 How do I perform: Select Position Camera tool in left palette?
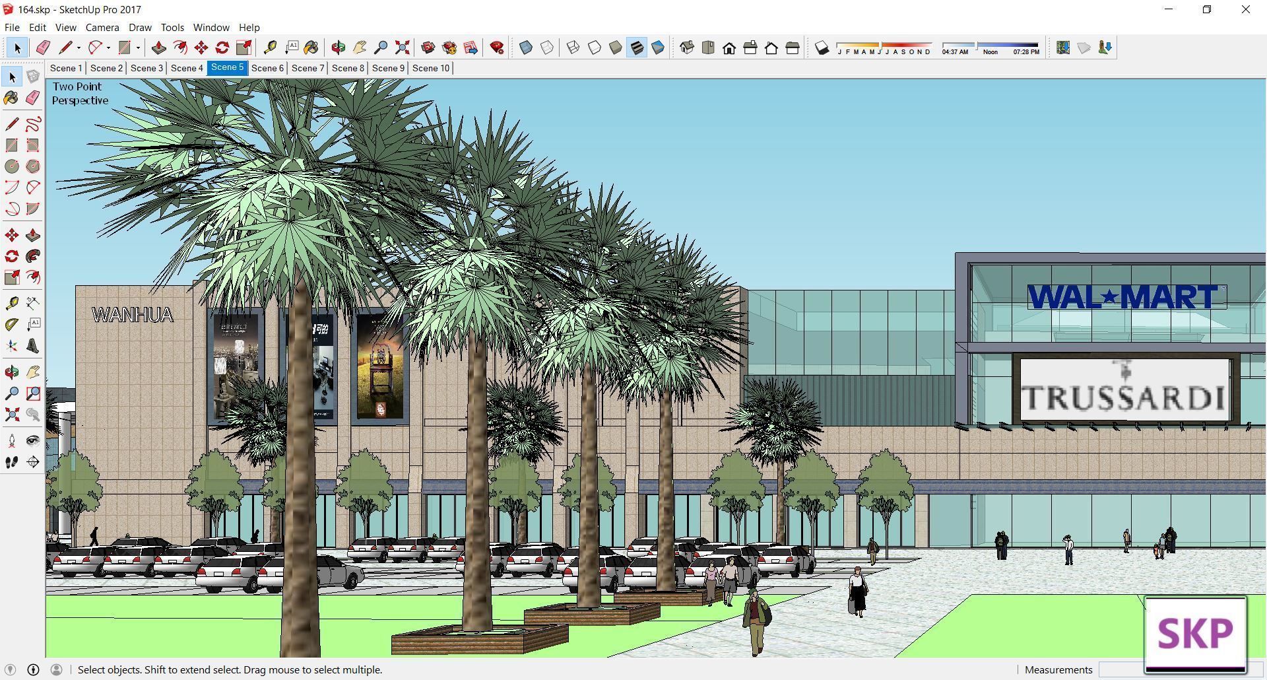[x=12, y=441]
